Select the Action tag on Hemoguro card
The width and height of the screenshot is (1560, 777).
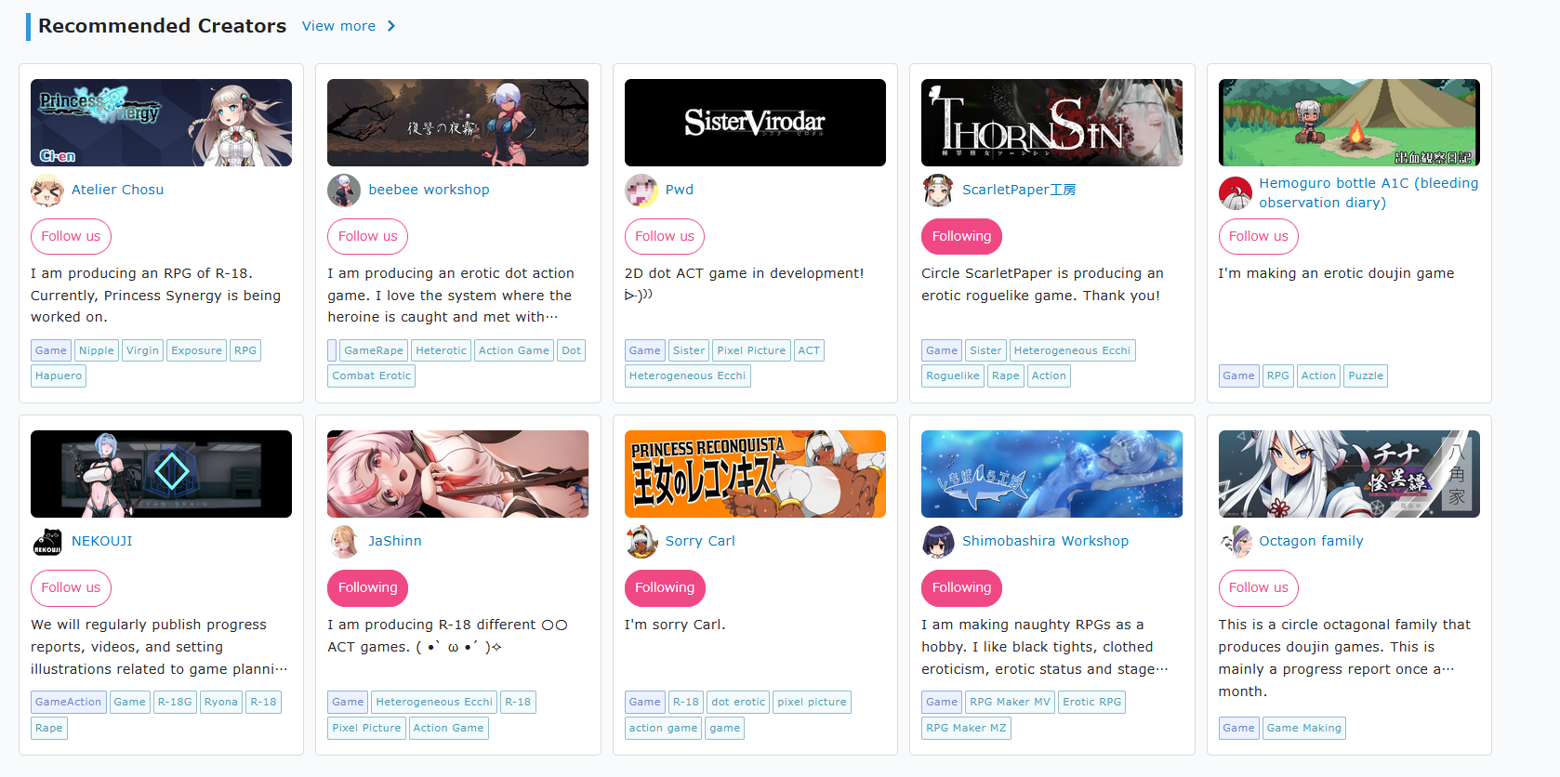[x=1318, y=375]
